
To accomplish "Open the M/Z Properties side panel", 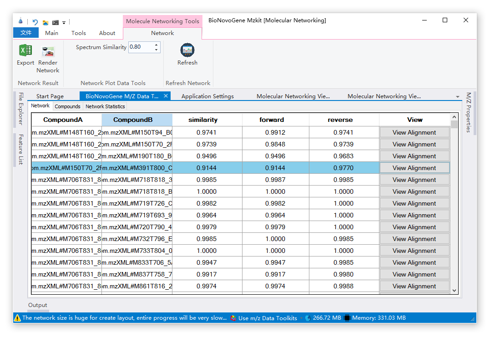I will click(x=469, y=112).
